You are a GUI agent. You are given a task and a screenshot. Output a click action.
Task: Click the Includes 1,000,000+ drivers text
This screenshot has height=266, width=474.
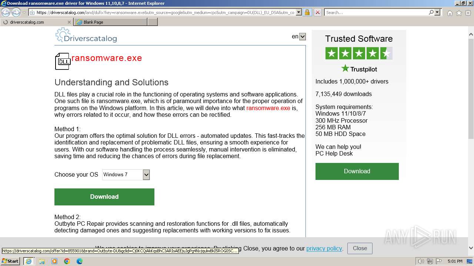point(352,82)
